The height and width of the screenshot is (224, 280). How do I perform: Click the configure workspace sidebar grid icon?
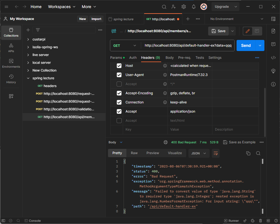coord(11,96)
